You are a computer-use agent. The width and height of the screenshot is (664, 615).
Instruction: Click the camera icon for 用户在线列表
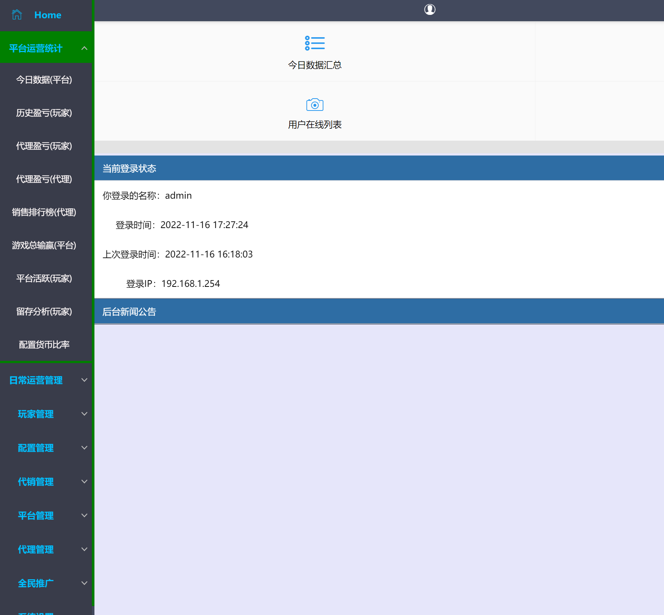pos(315,105)
